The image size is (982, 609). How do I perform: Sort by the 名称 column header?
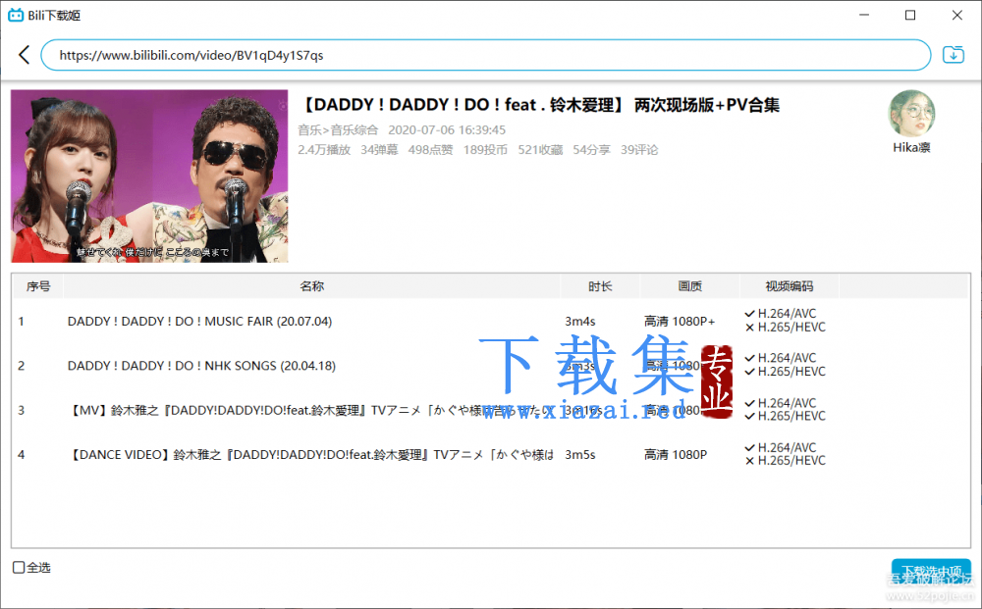click(x=312, y=286)
